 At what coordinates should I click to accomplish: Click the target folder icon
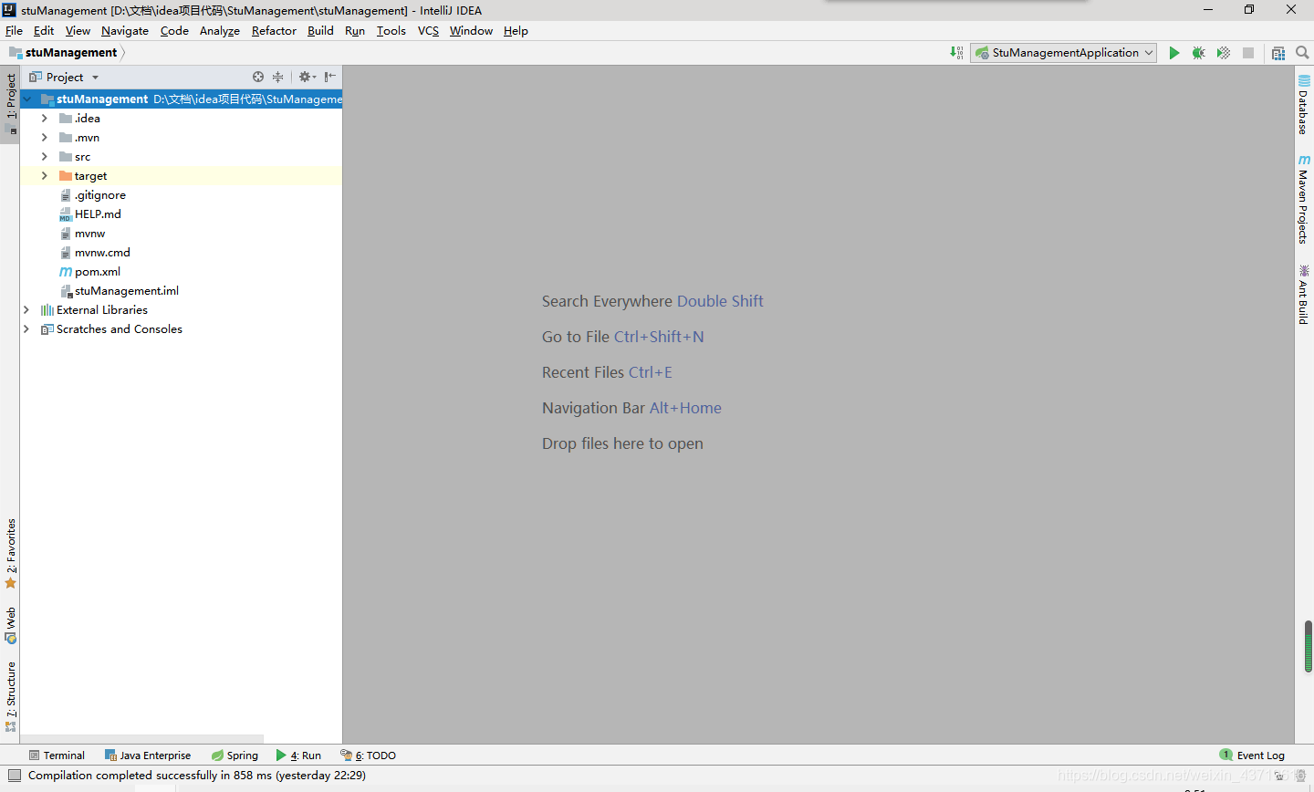(x=66, y=176)
